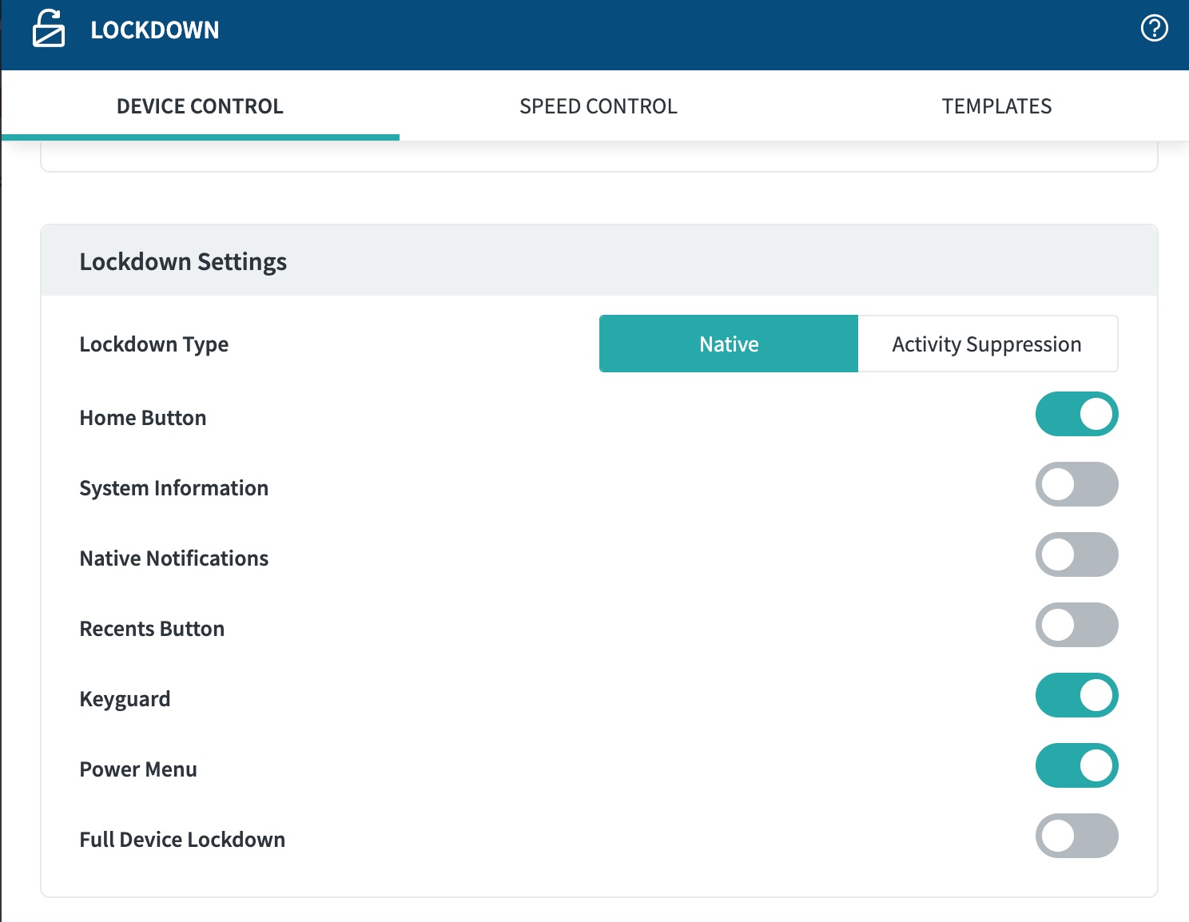This screenshot has width=1189, height=922.
Task: Click the Lockdown padlock icon in header
Action: pos(48,29)
